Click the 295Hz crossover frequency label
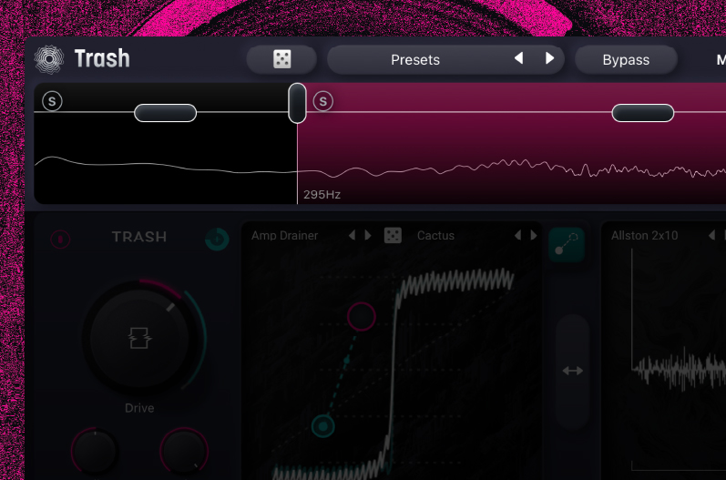Screen dimensions: 726x480 (322, 195)
